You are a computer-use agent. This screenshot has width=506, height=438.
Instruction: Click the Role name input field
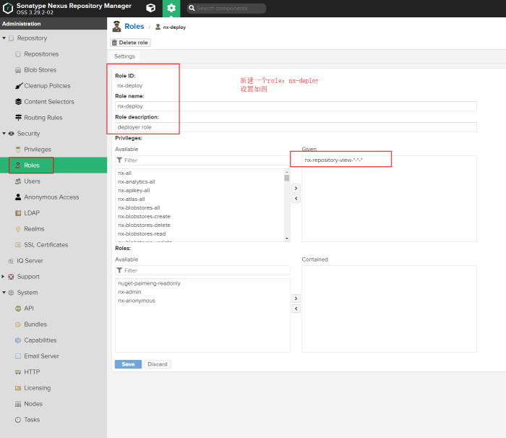[x=296, y=106]
